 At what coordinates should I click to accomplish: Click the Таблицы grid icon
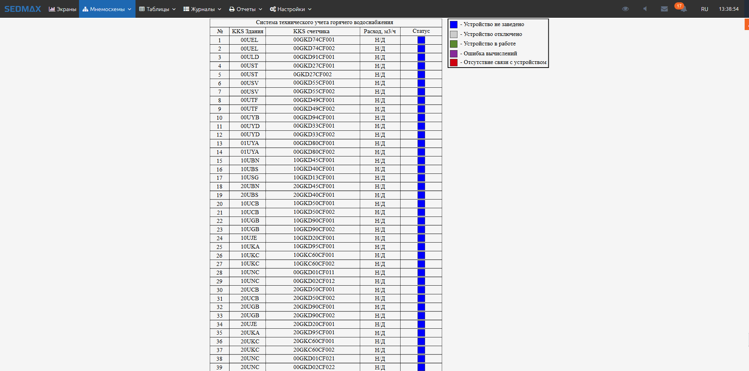142,9
